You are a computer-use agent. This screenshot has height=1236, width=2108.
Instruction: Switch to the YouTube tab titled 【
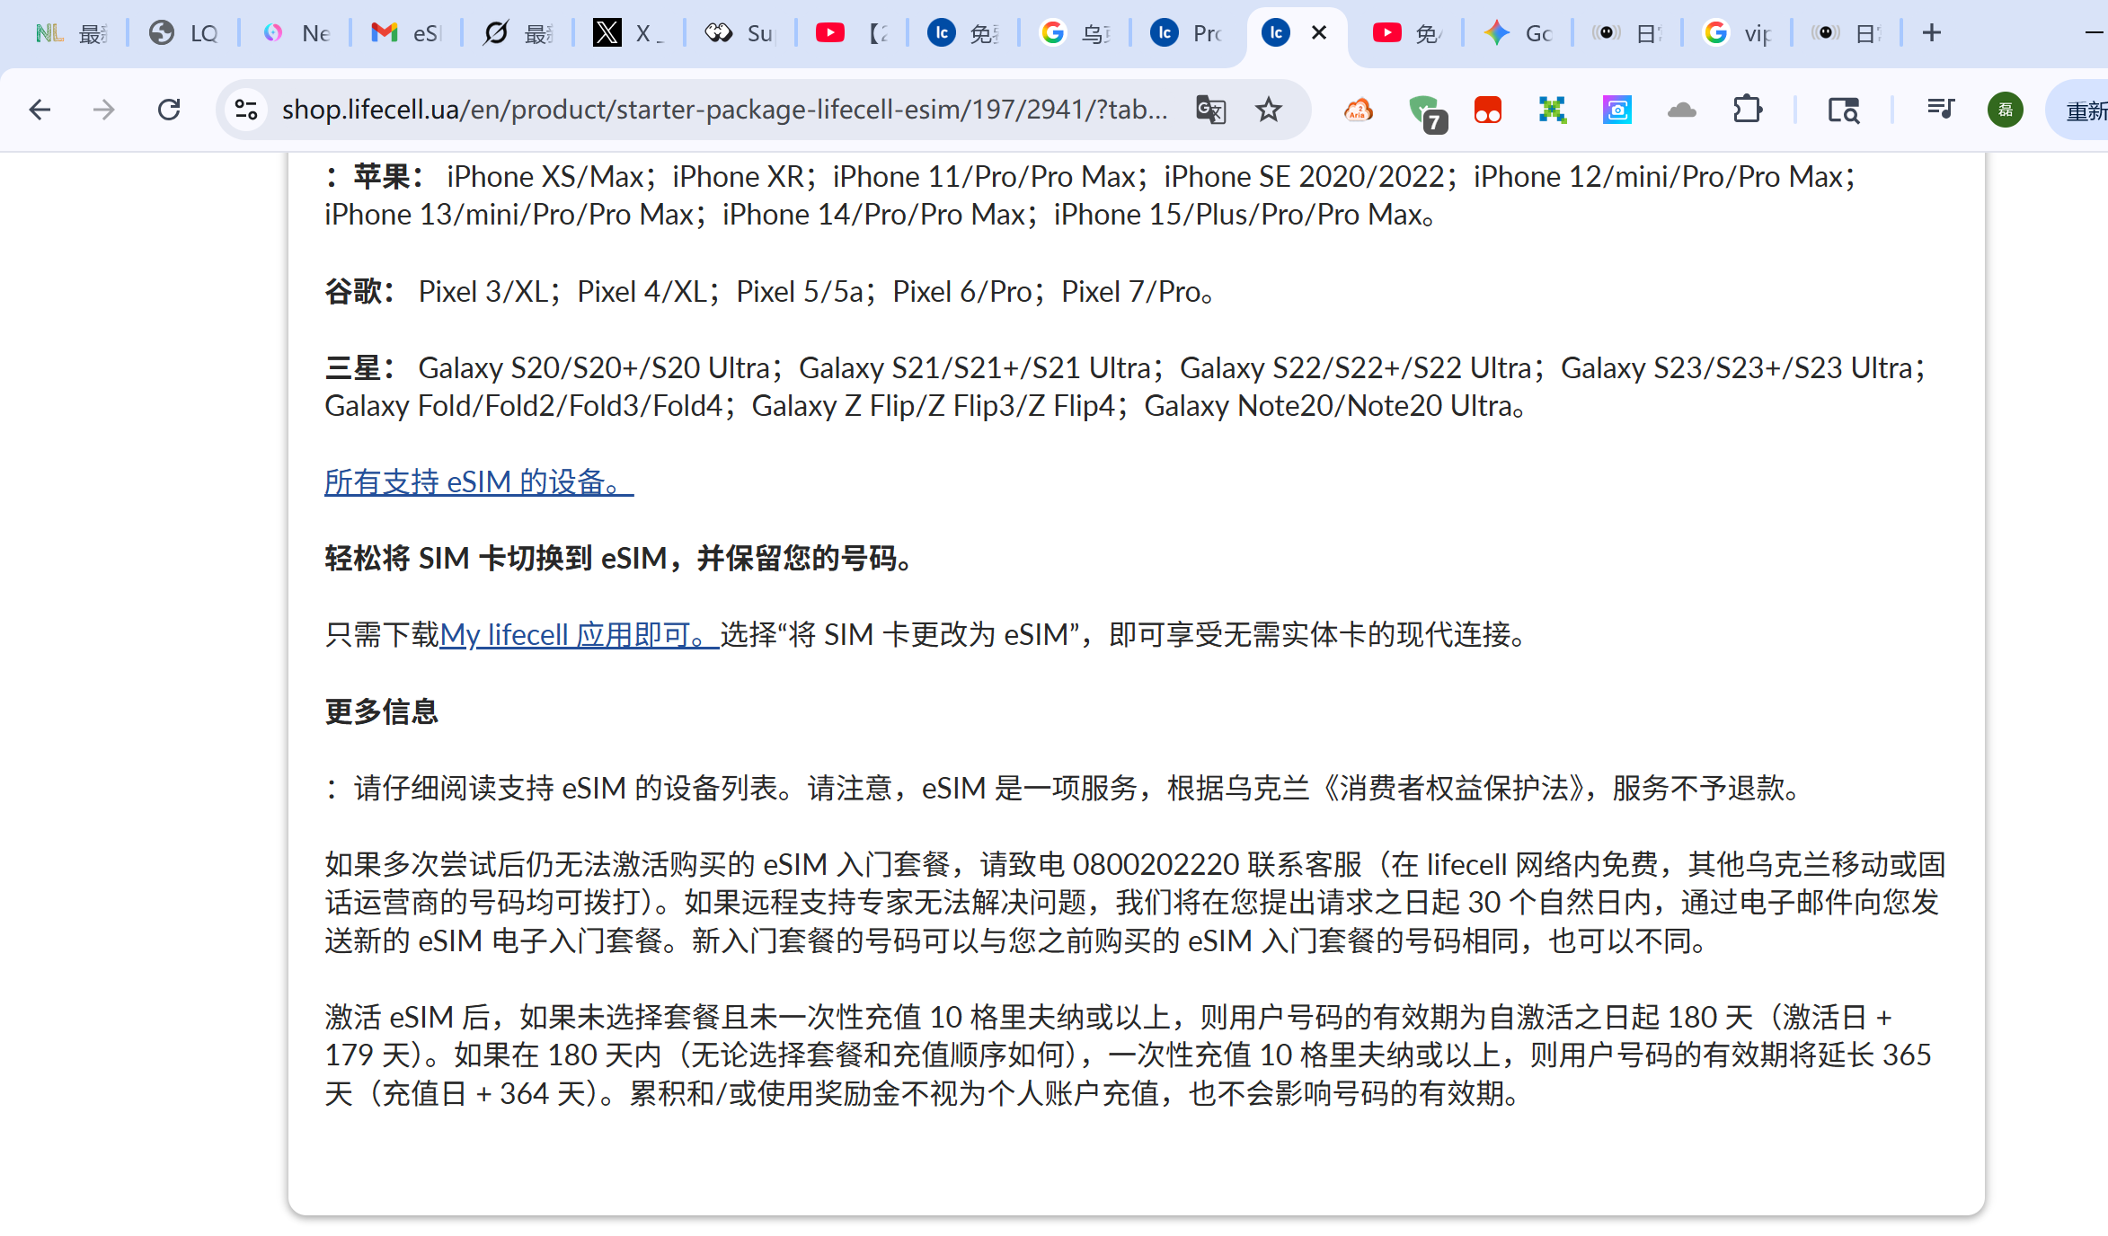(851, 33)
